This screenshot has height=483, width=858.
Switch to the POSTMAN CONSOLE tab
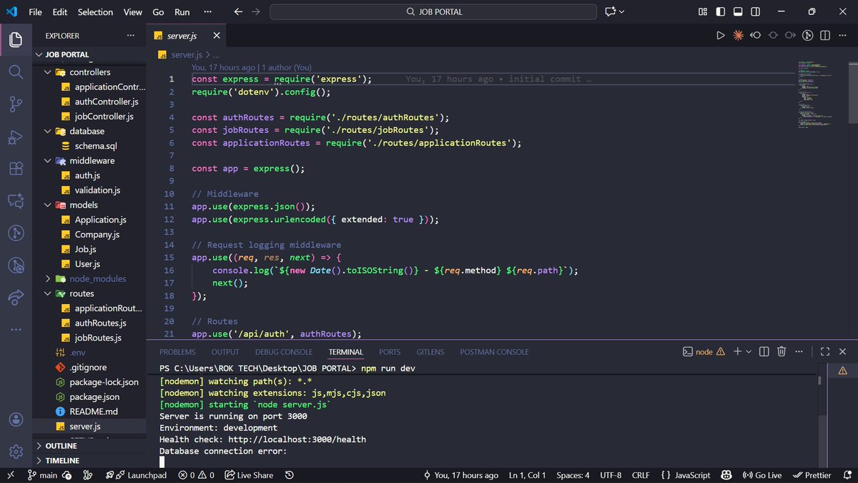pos(494,352)
